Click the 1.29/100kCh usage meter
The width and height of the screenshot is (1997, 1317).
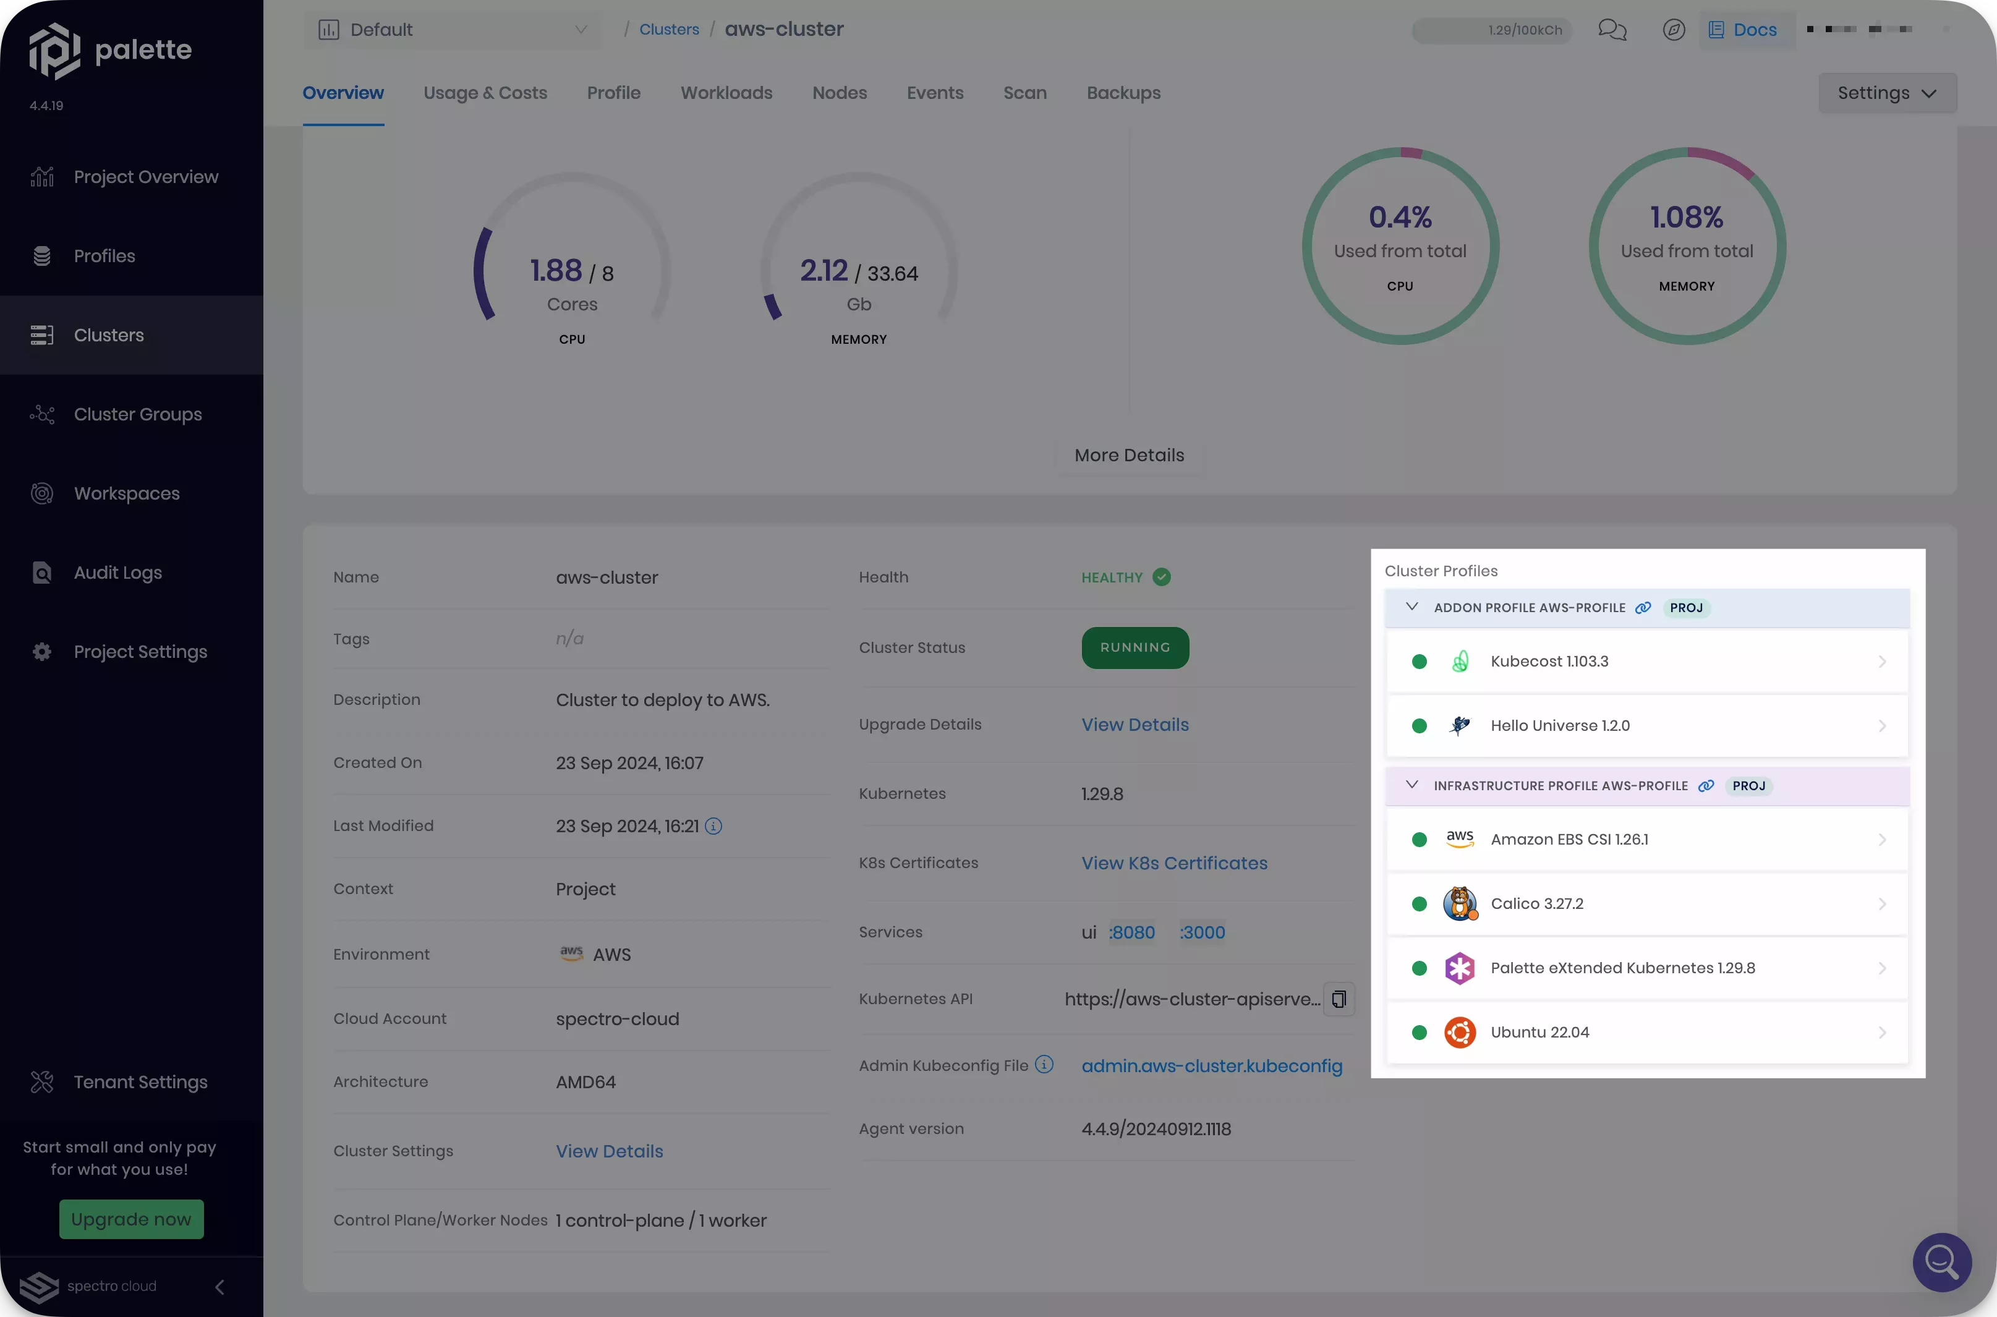pos(1490,30)
